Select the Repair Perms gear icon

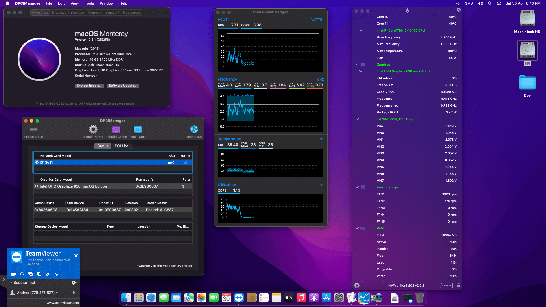(93, 129)
